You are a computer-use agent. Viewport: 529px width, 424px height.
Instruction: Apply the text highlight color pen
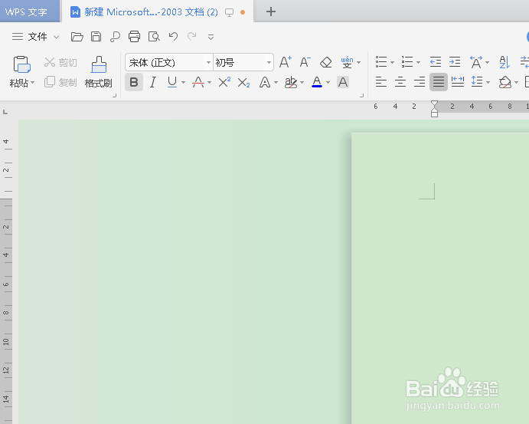290,82
